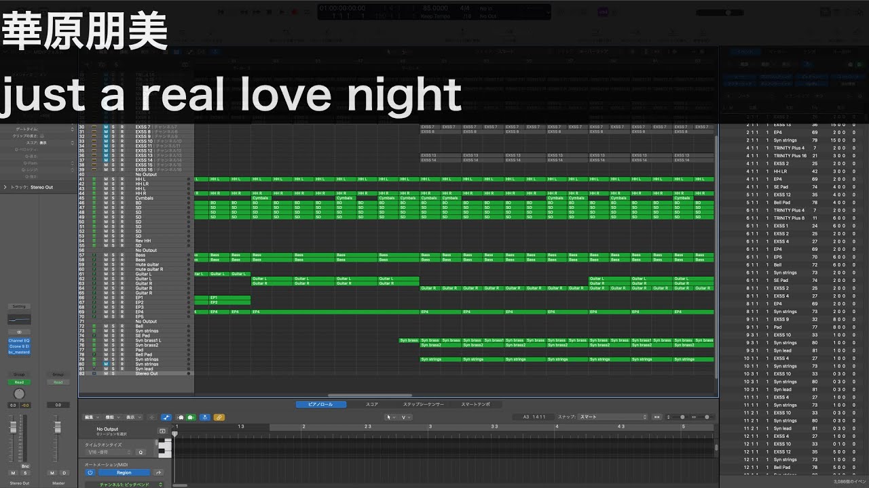Toggle the blue MIDI draw icon in piano roll
The image size is (869, 488).
166,417
